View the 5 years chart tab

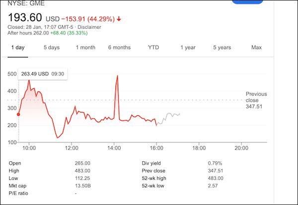(222, 48)
